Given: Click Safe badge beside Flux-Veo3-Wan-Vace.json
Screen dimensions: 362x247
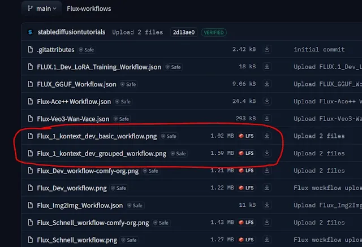Looking at the screenshot, I should point(122,119).
